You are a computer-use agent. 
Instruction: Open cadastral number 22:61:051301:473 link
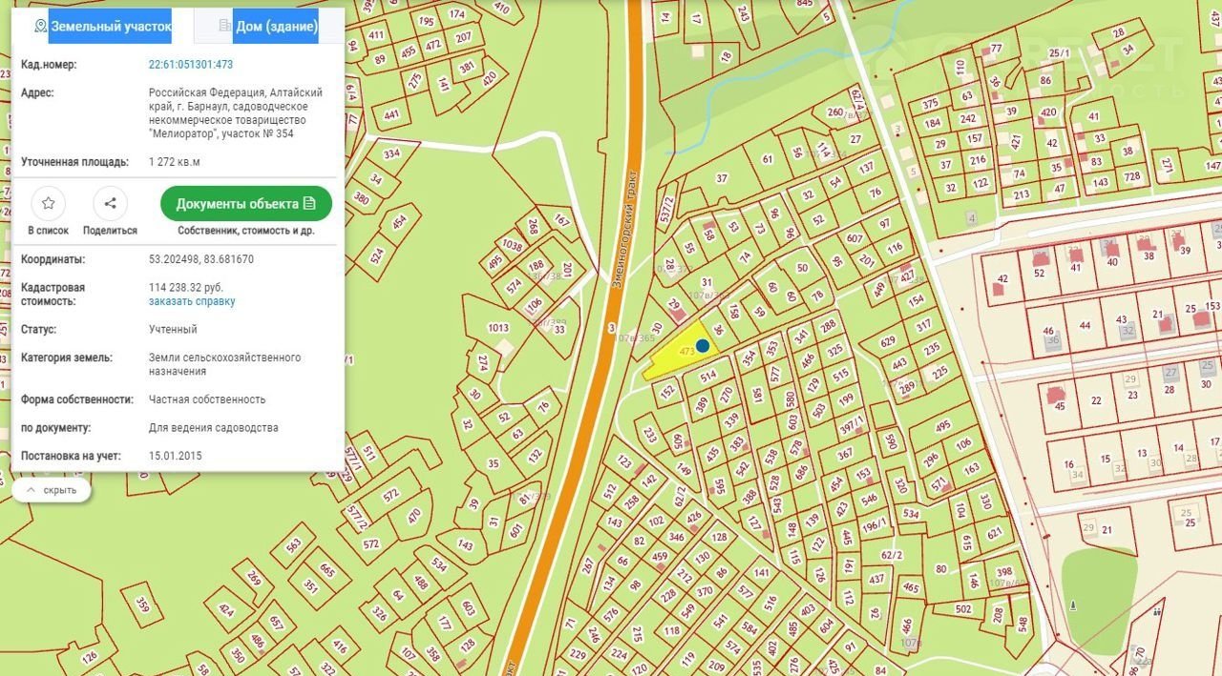[x=191, y=65]
